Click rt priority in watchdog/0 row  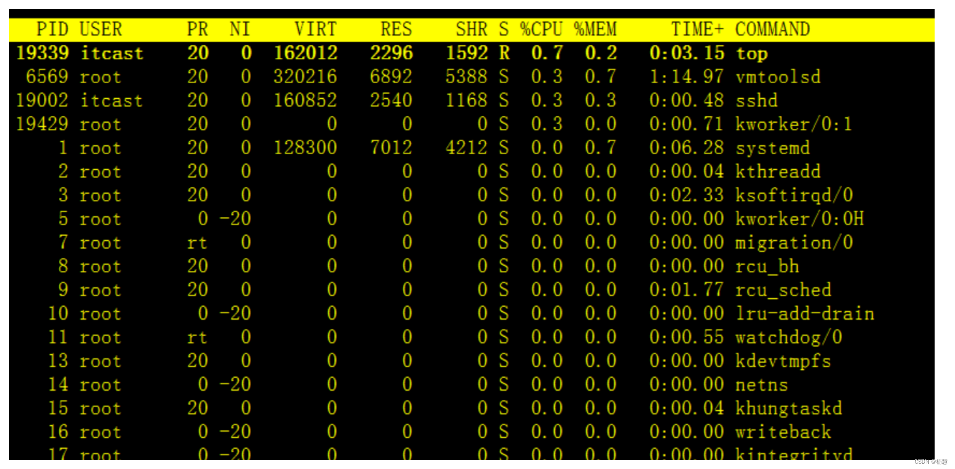[197, 337]
